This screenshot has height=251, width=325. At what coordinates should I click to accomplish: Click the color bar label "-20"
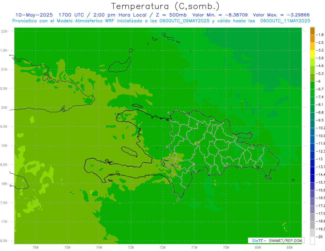coord(319,237)
